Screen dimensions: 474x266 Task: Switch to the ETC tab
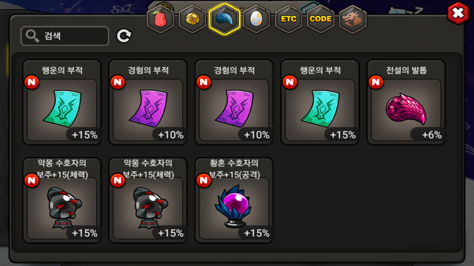(288, 20)
